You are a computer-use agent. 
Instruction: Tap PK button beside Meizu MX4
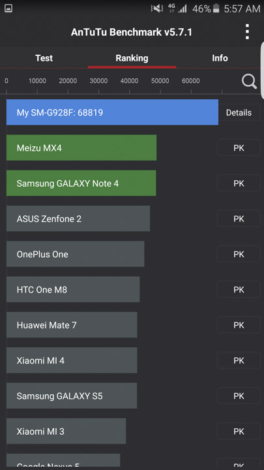[x=239, y=148]
